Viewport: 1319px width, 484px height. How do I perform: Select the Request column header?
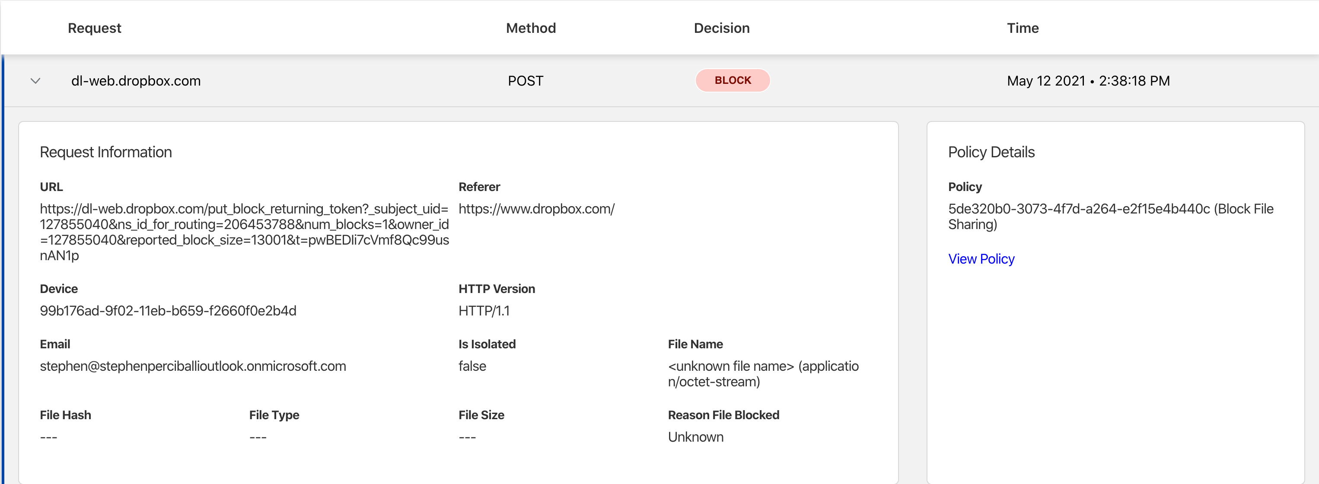94,28
